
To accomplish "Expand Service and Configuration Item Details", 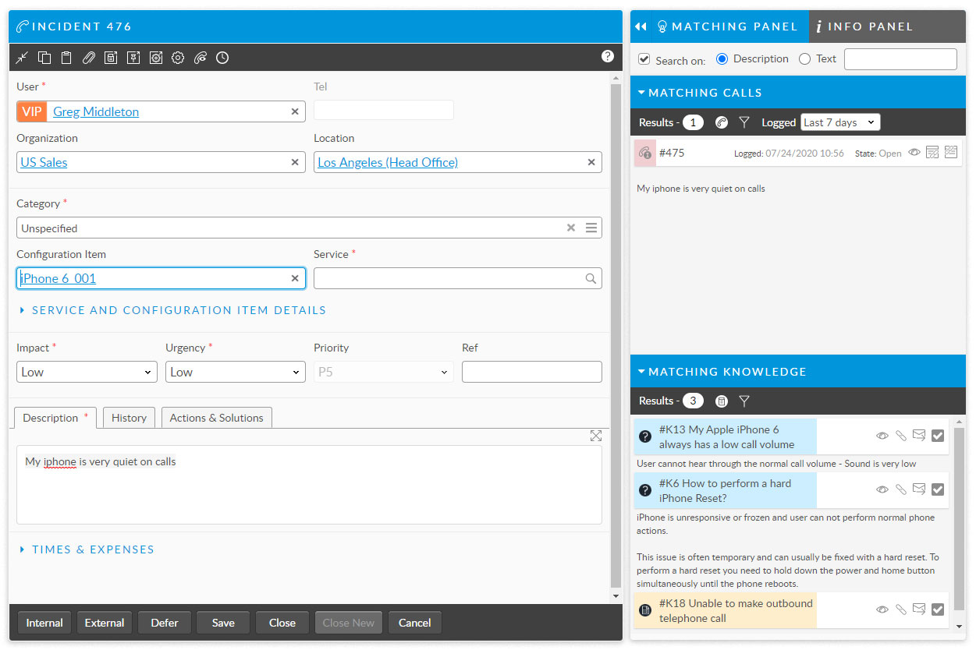I will (x=177, y=309).
